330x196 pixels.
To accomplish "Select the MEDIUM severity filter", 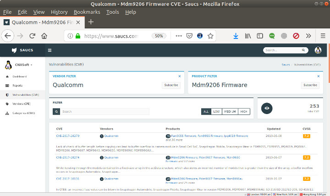I will (230, 111).
